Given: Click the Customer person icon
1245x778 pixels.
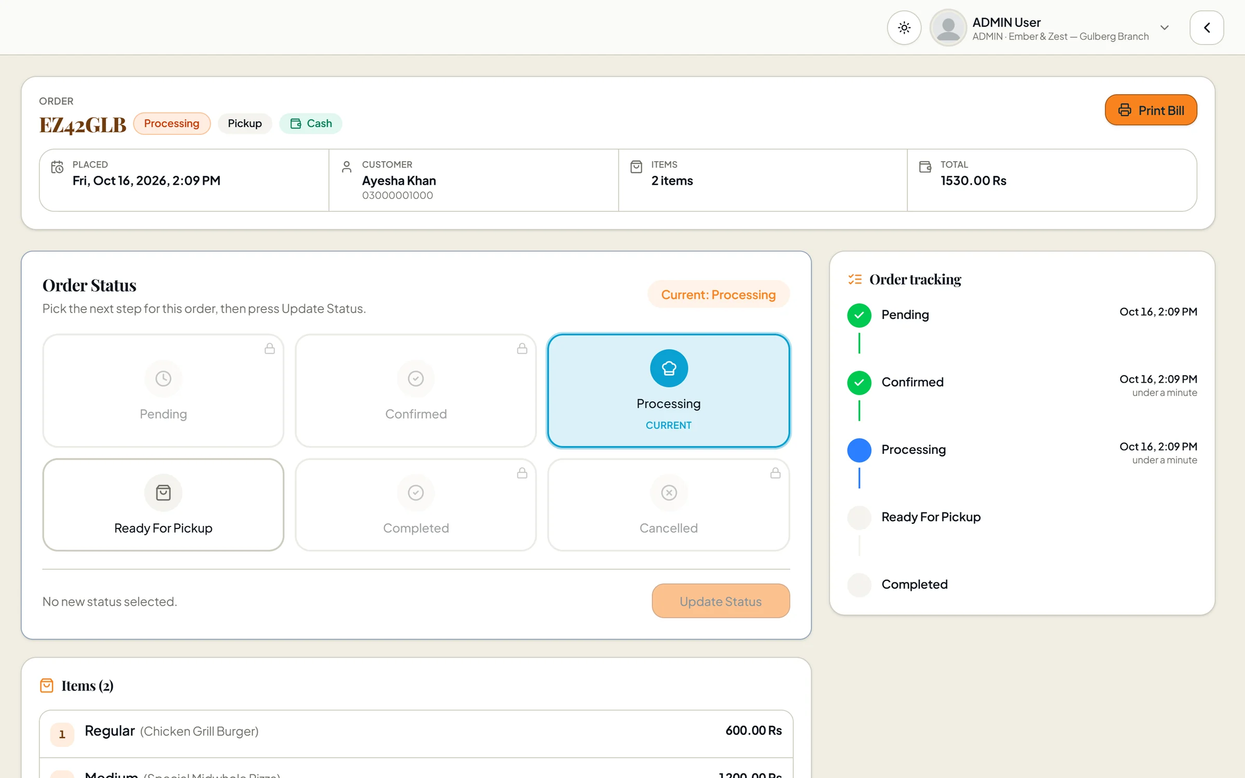Looking at the screenshot, I should tap(347, 167).
